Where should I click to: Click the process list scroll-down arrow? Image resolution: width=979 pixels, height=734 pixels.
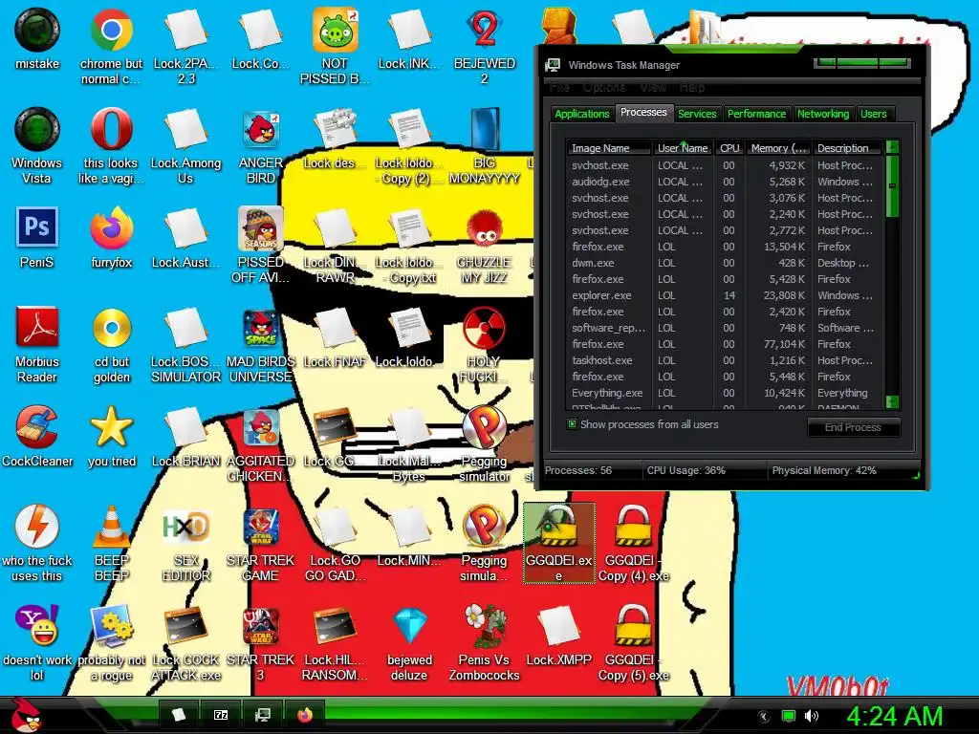pyautogui.click(x=892, y=401)
